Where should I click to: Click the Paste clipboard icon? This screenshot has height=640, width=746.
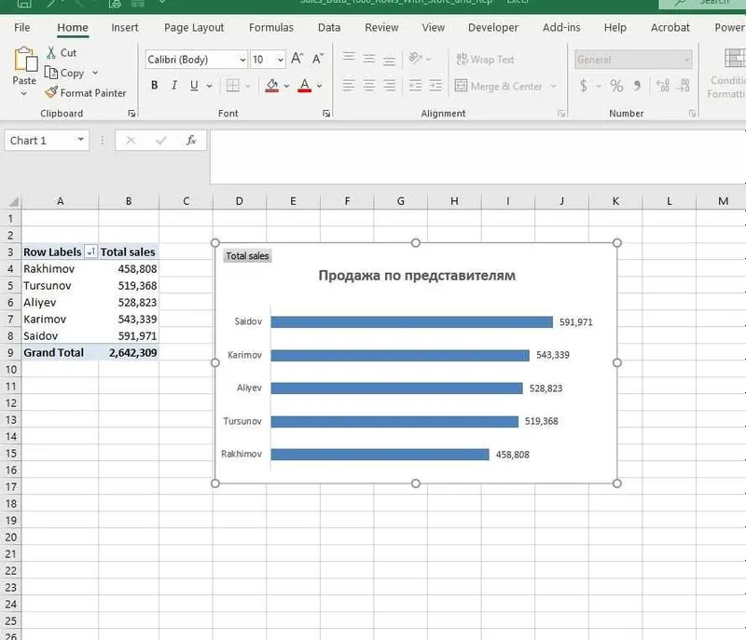tap(25, 61)
